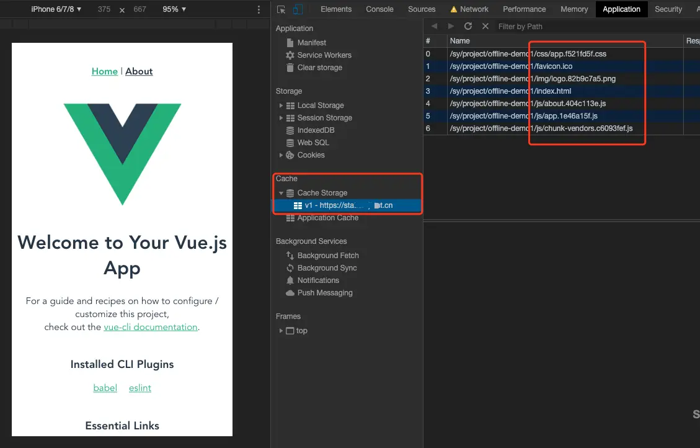This screenshot has height=448, width=700.
Task: Click the Background Sync icon
Action: [290, 268]
